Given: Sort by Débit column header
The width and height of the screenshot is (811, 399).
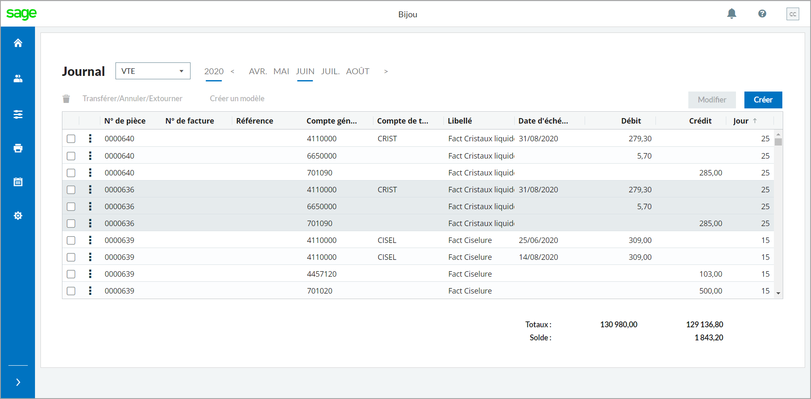Looking at the screenshot, I should (x=631, y=121).
